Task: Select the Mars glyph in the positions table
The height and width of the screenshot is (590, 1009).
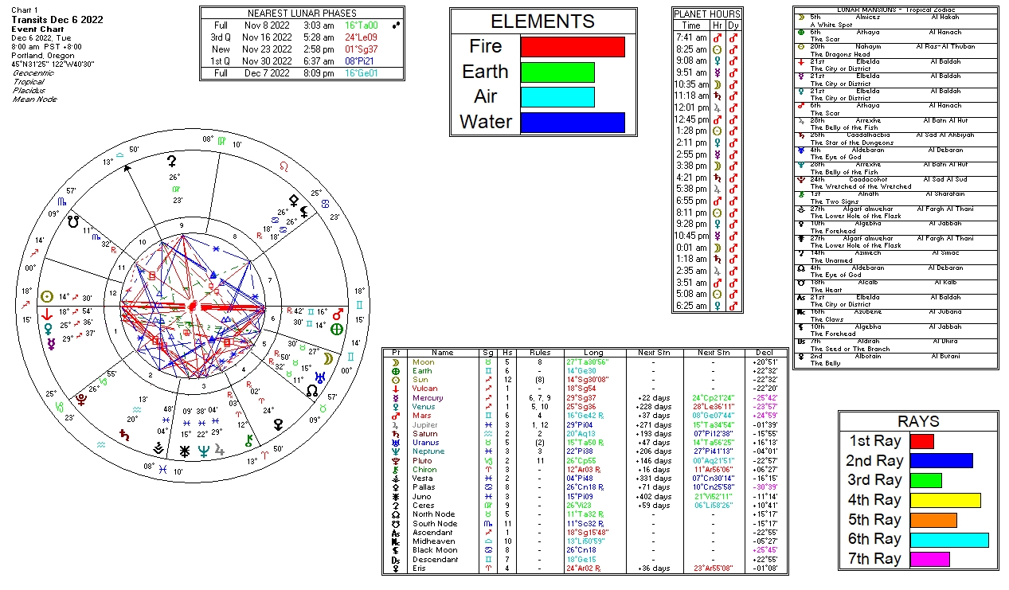Action: [x=395, y=415]
